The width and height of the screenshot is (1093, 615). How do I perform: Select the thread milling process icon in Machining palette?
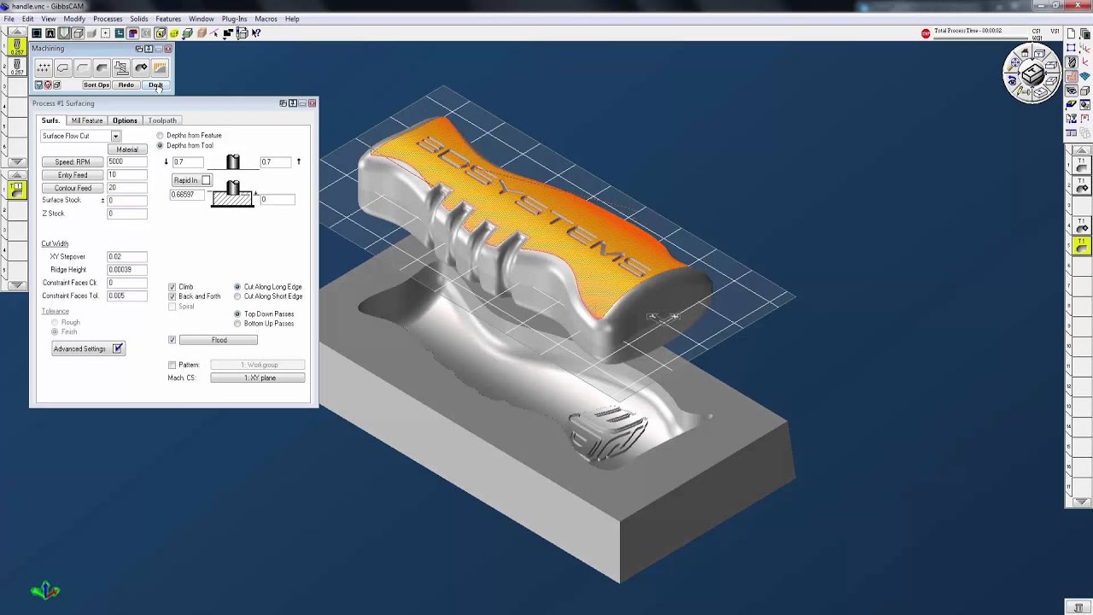[121, 67]
